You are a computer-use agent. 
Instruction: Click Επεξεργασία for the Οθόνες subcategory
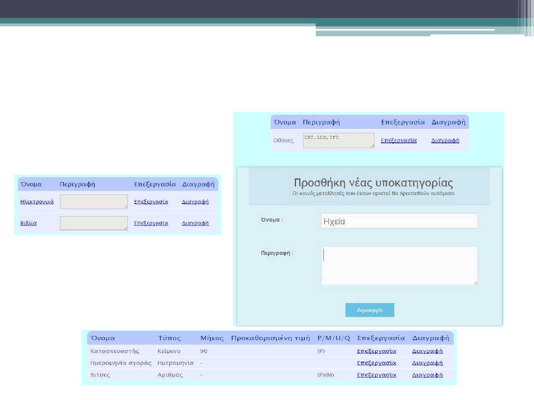[x=399, y=141]
